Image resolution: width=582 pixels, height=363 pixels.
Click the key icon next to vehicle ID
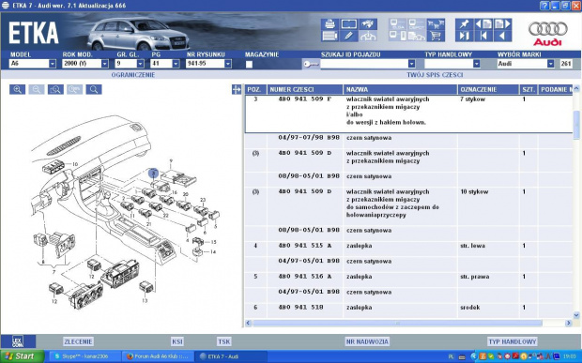point(311,64)
